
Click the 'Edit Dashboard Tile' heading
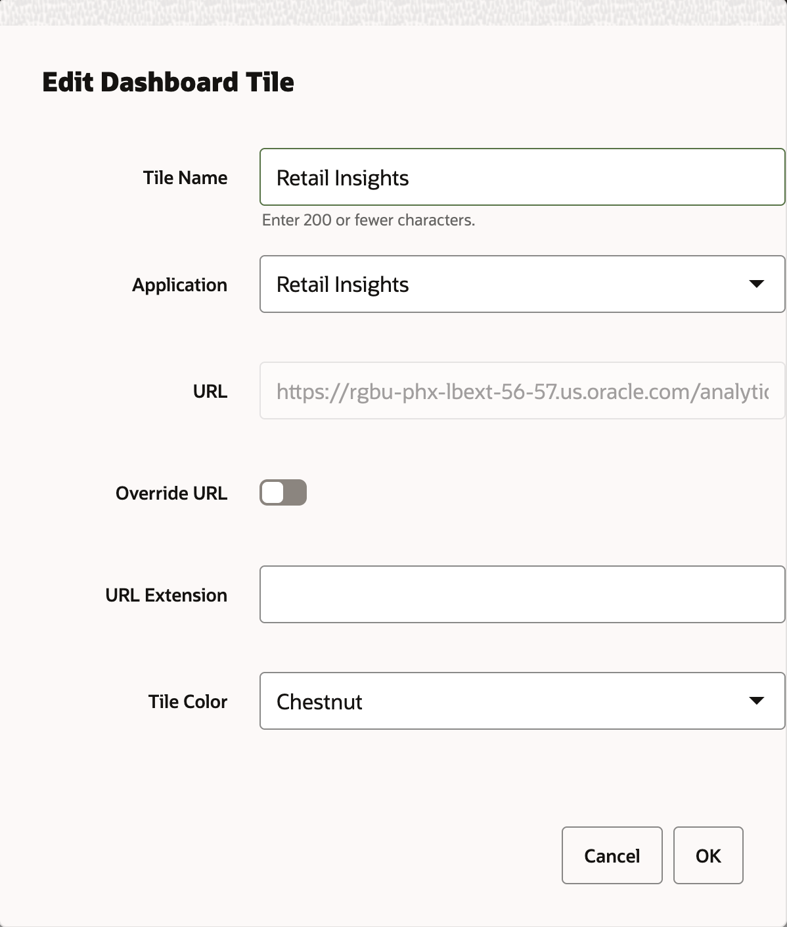[168, 82]
